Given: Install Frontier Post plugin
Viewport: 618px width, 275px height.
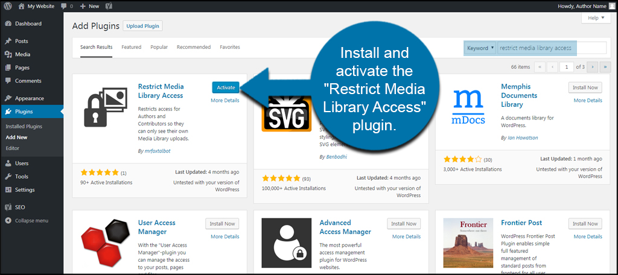Looking at the screenshot, I should [585, 223].
